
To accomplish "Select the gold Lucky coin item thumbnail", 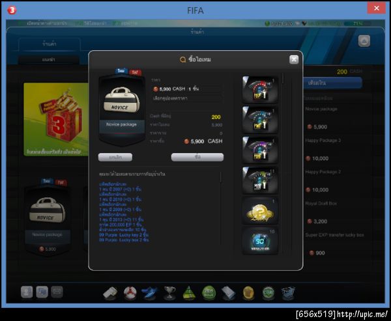I will (260, 210).
